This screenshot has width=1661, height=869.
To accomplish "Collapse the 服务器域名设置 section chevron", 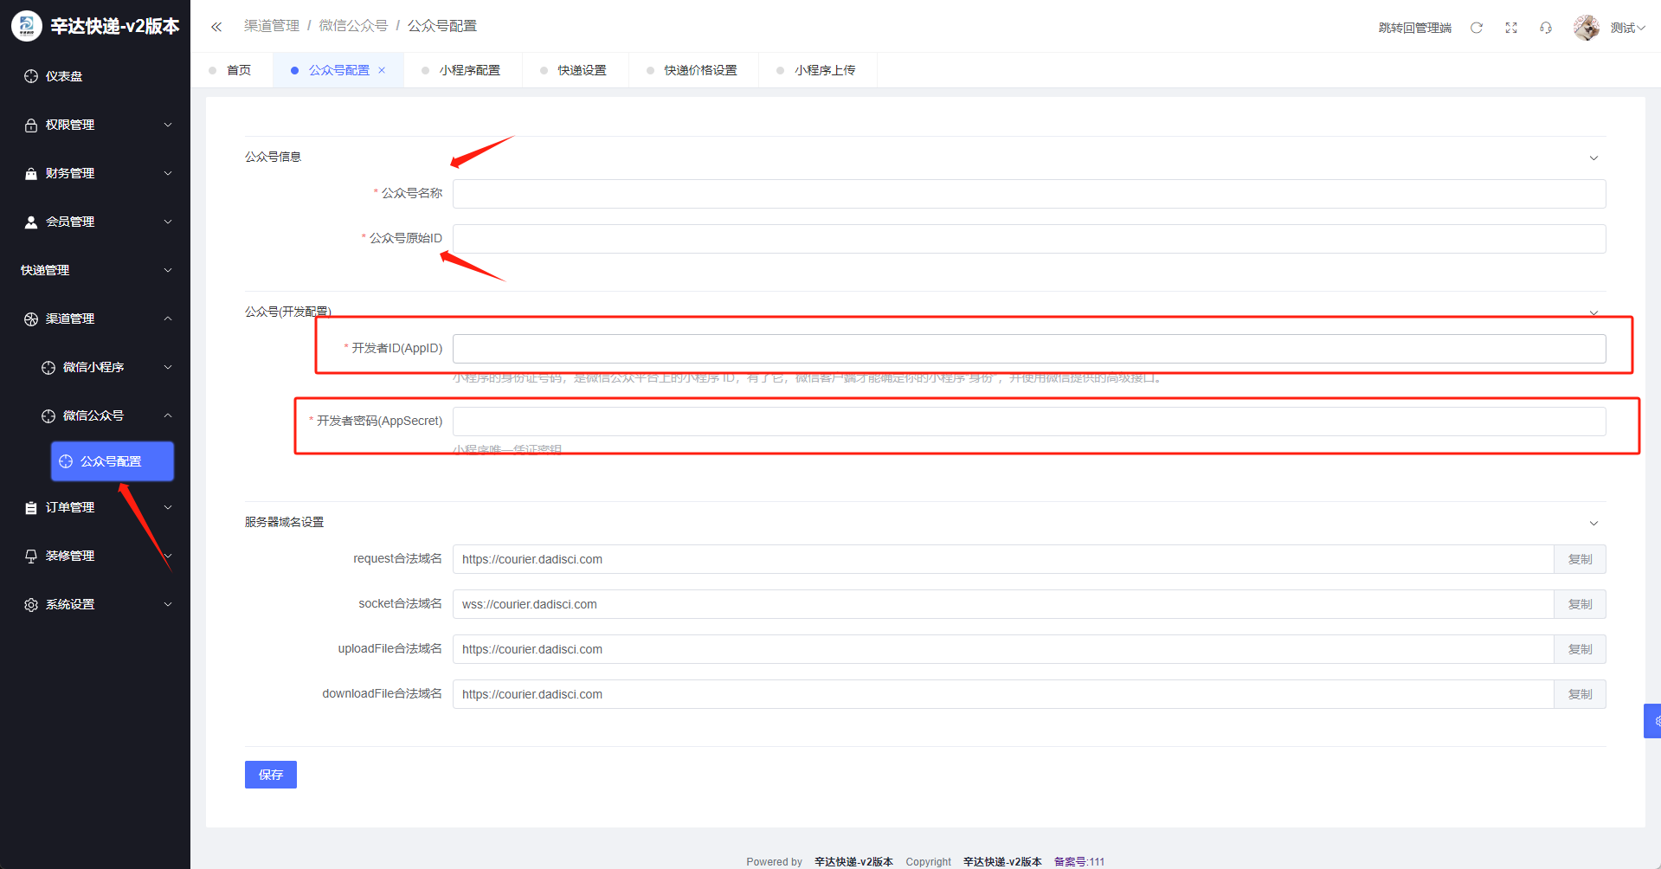I will coord(1593,523).
